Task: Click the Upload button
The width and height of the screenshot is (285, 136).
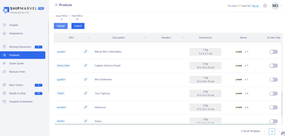Action: [x=61, y=26]
